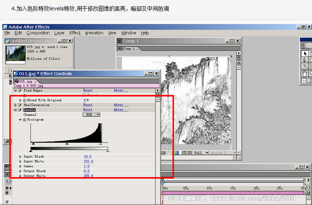Viewport: 312px width, 205px height.
Task: Click the output black triangle on gradient
Action: coord(31,151)
